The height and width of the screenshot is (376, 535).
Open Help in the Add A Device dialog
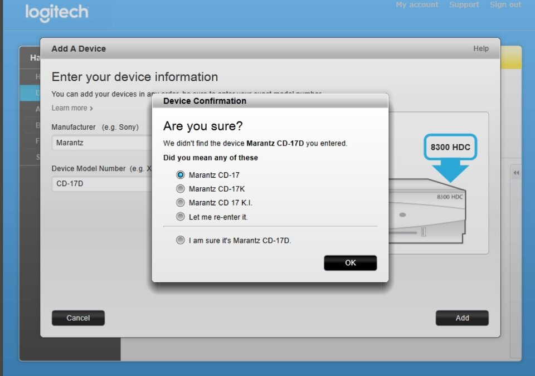coord(481,48)
